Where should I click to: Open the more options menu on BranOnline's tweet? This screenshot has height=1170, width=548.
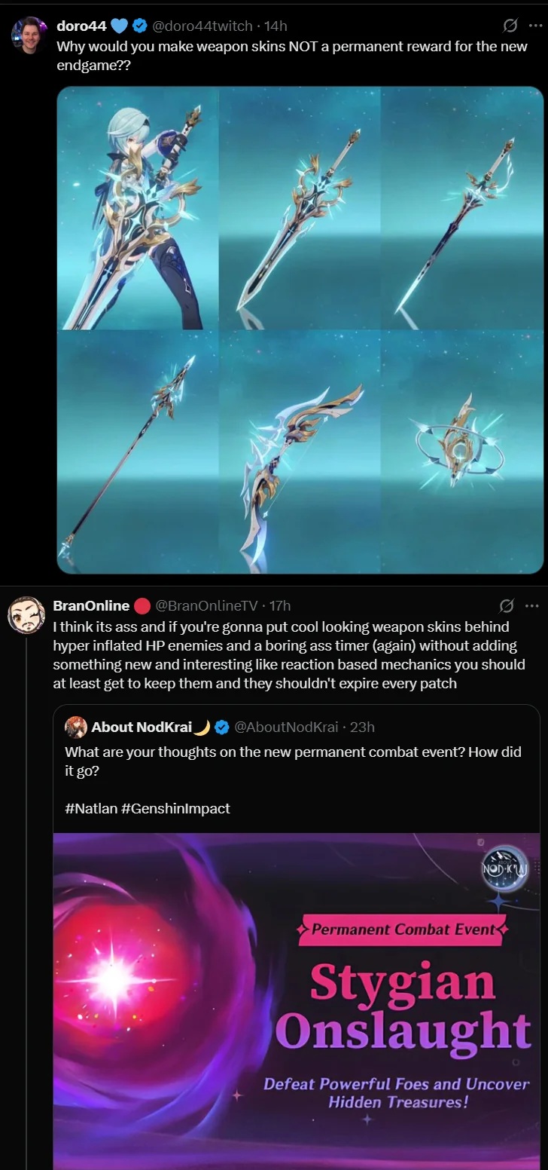pyautogui.click(x=531, y=605)
